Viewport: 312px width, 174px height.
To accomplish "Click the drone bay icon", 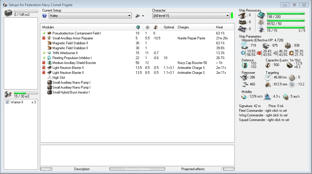I will (8, 94).
